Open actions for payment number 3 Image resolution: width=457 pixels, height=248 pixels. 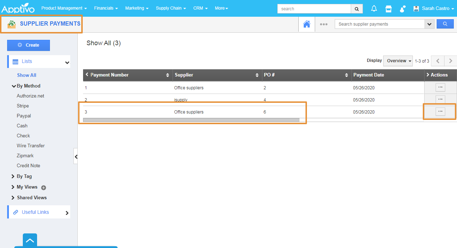(x=440, y=112)
